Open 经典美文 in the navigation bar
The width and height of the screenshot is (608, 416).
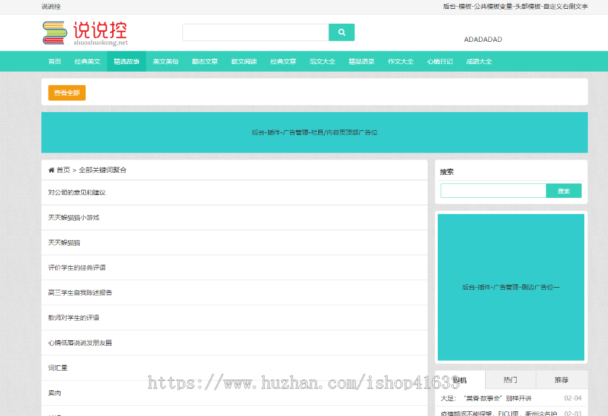(x=87, y=61)
